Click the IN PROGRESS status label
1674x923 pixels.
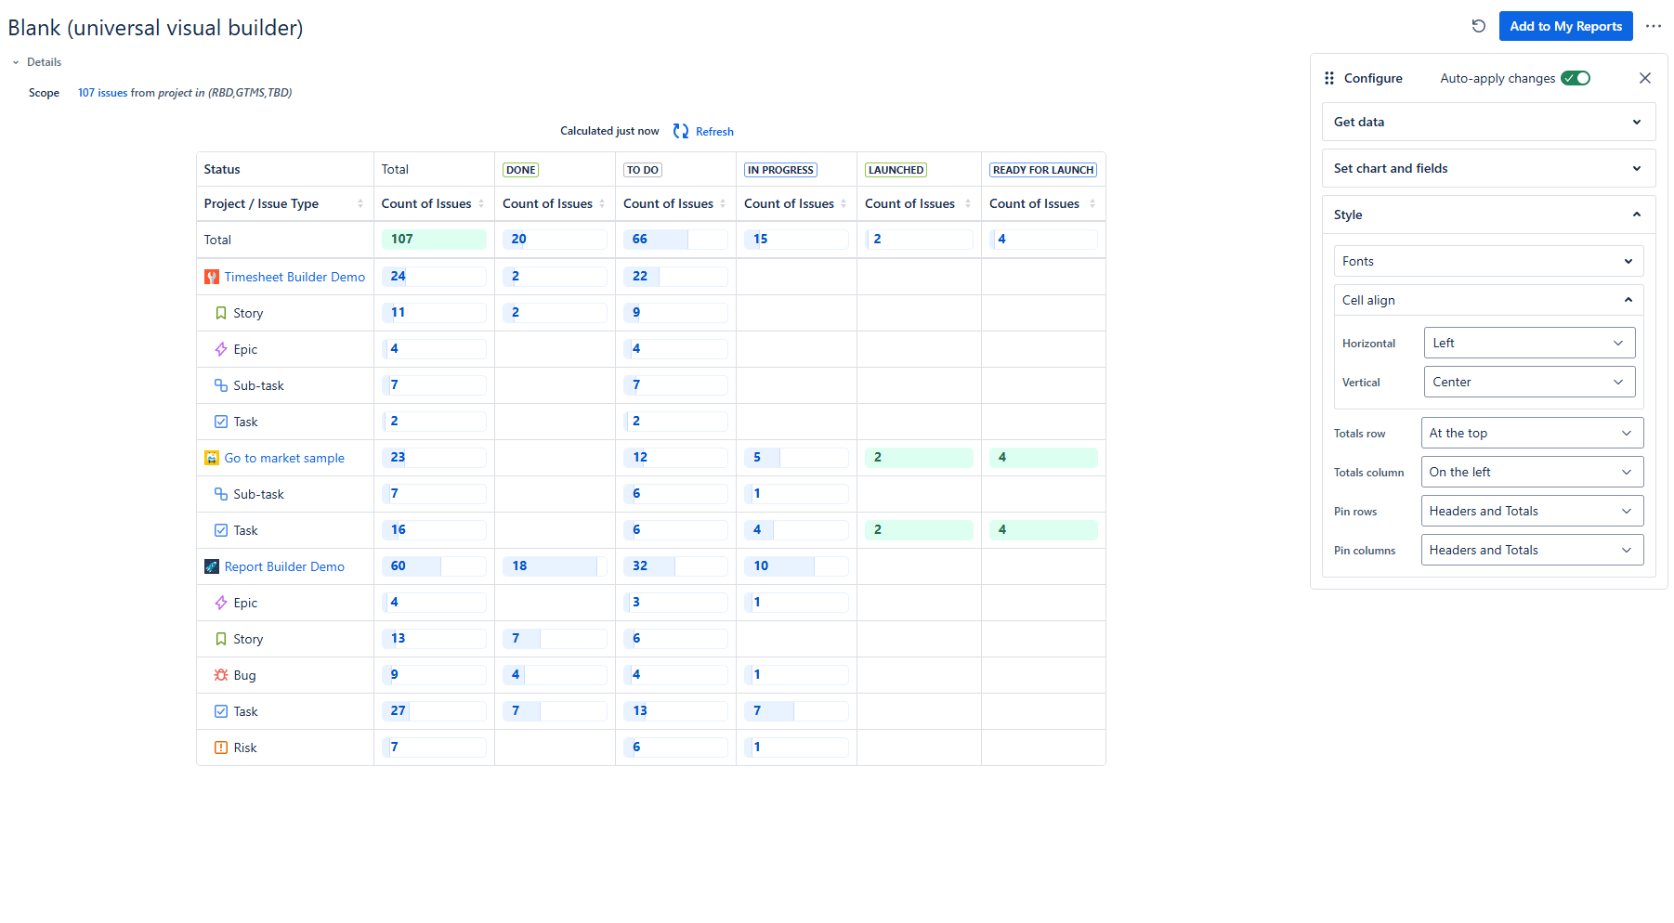781,170
